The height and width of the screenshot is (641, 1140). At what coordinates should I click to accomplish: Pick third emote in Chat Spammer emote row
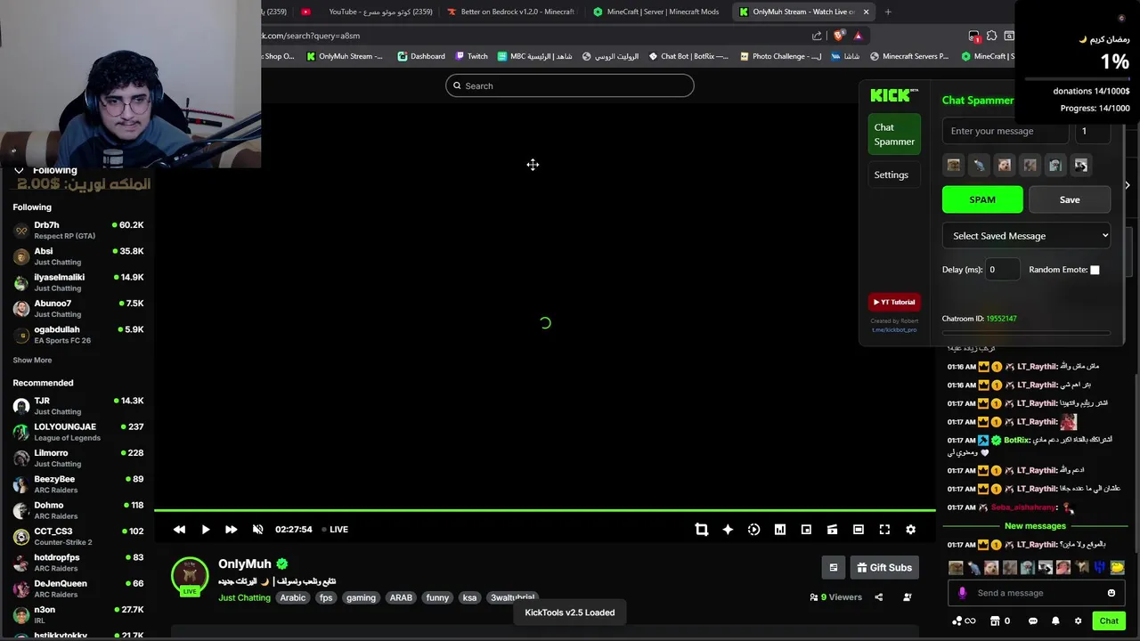click(1005, 165)
